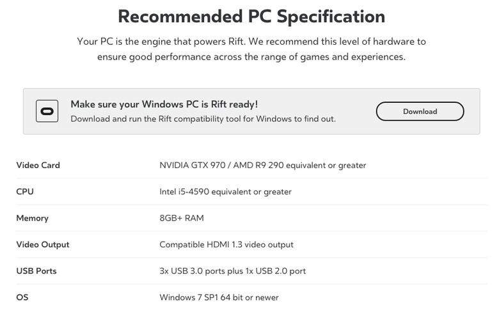Screen dimensions: 499x319
Task: Click the 8GB+ RAM value
Action: tap(181, 218)
